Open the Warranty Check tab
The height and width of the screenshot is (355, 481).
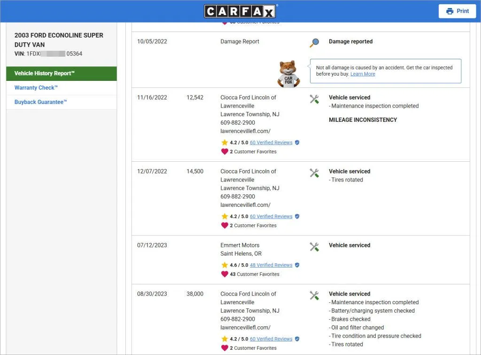62,88
